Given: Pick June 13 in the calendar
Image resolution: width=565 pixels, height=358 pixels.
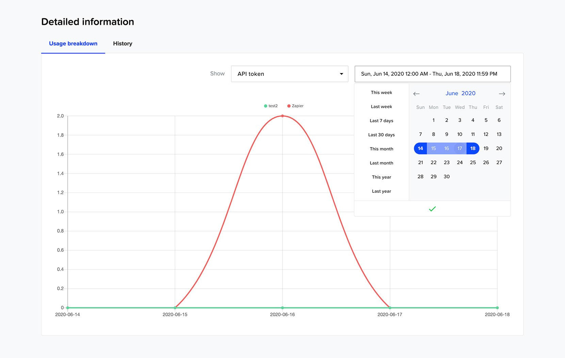Looking at the screenshot, I should (499, 134).
